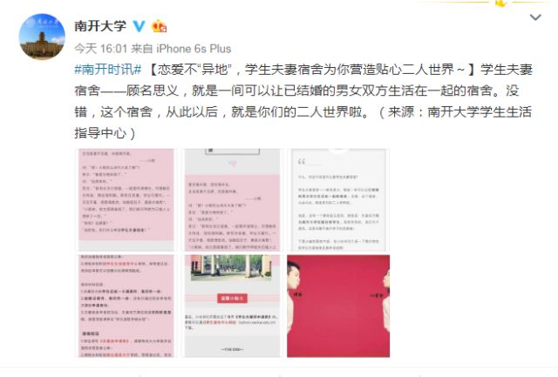Click the campus photo inside fifth thumbnail
Viewport: 558px width, 377px height.
coord(231,267)
